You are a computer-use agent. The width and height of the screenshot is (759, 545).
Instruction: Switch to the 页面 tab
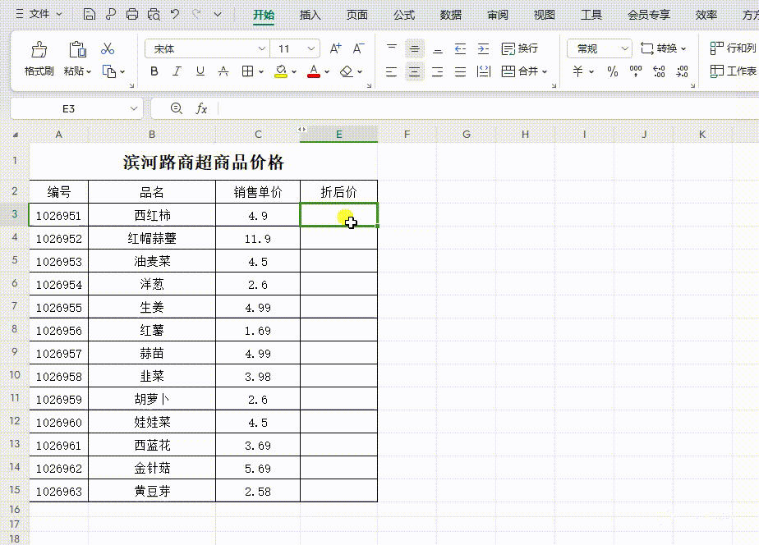[356, 15]
